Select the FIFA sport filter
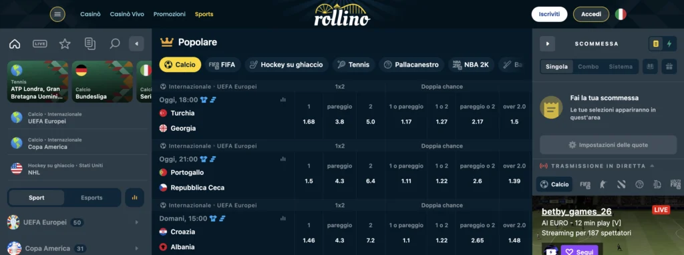The width and height of the screenshot is (684, 255). point(222,65)
